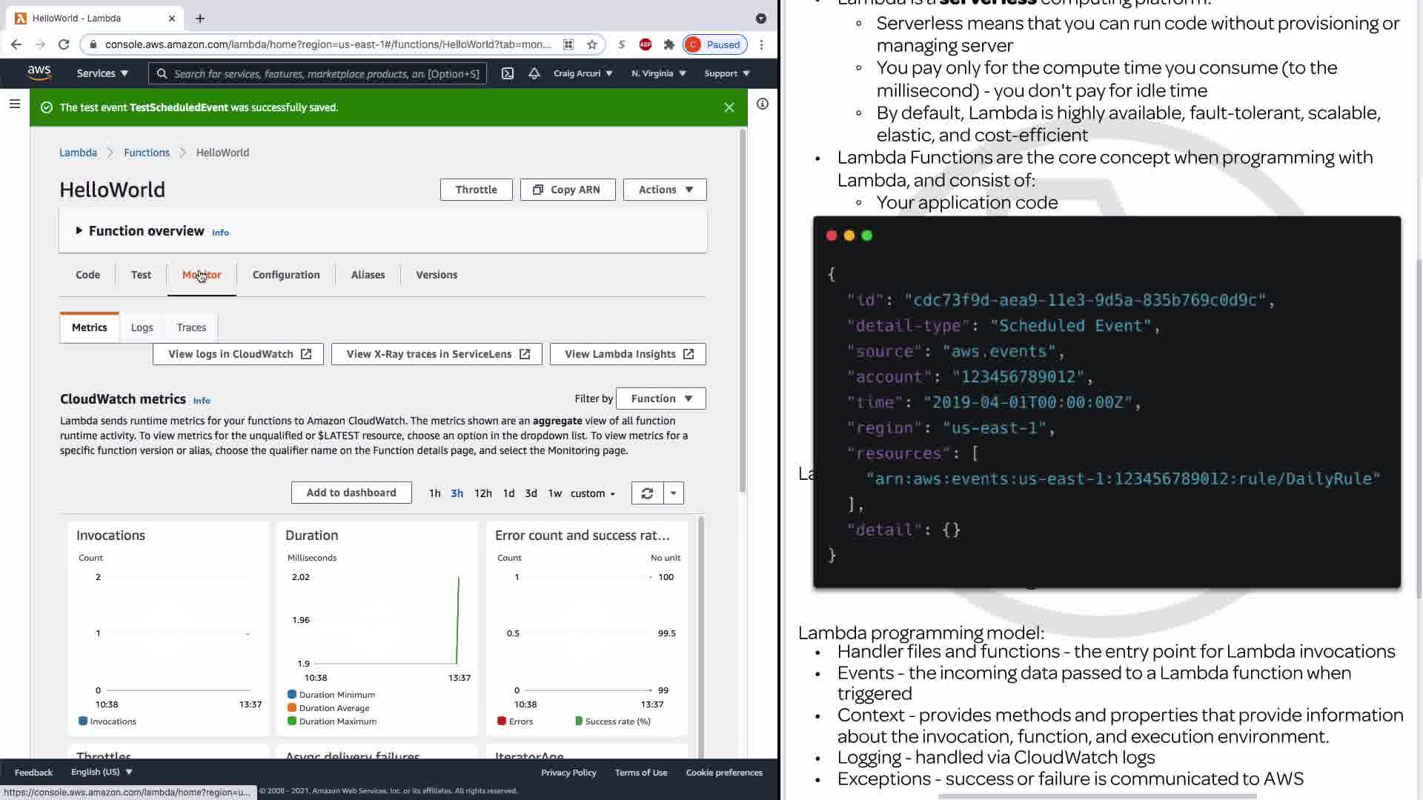
Task: Click the AWS services search field
Action: click(319, 73)
